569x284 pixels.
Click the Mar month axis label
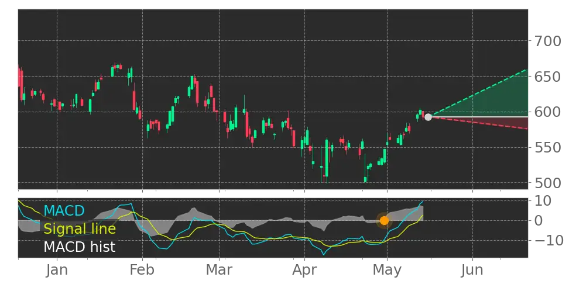219,270
